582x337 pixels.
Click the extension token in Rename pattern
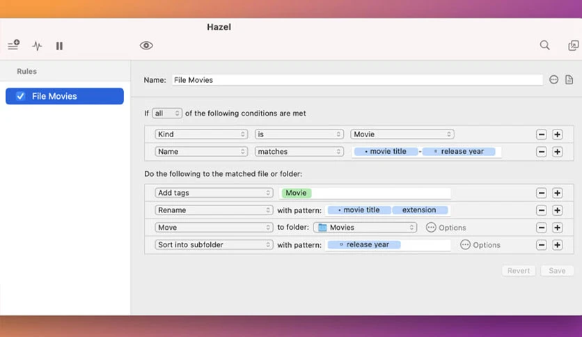pyautogui.click(x=420, y=210)
